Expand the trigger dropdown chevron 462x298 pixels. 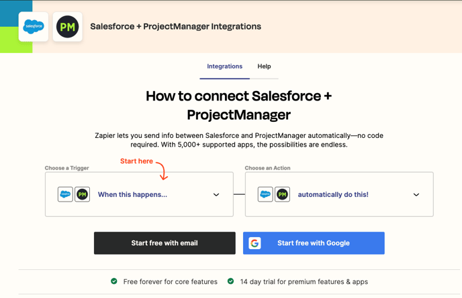pos(216,195)
